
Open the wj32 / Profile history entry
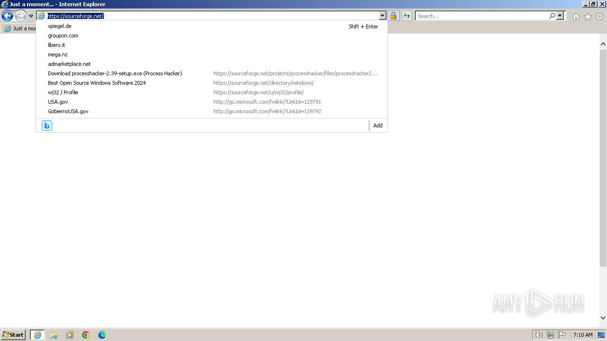tap(212, 92)
